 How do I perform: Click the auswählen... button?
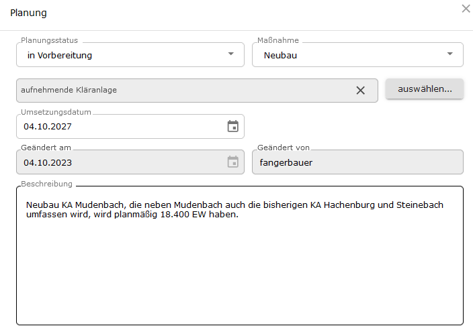425,89
